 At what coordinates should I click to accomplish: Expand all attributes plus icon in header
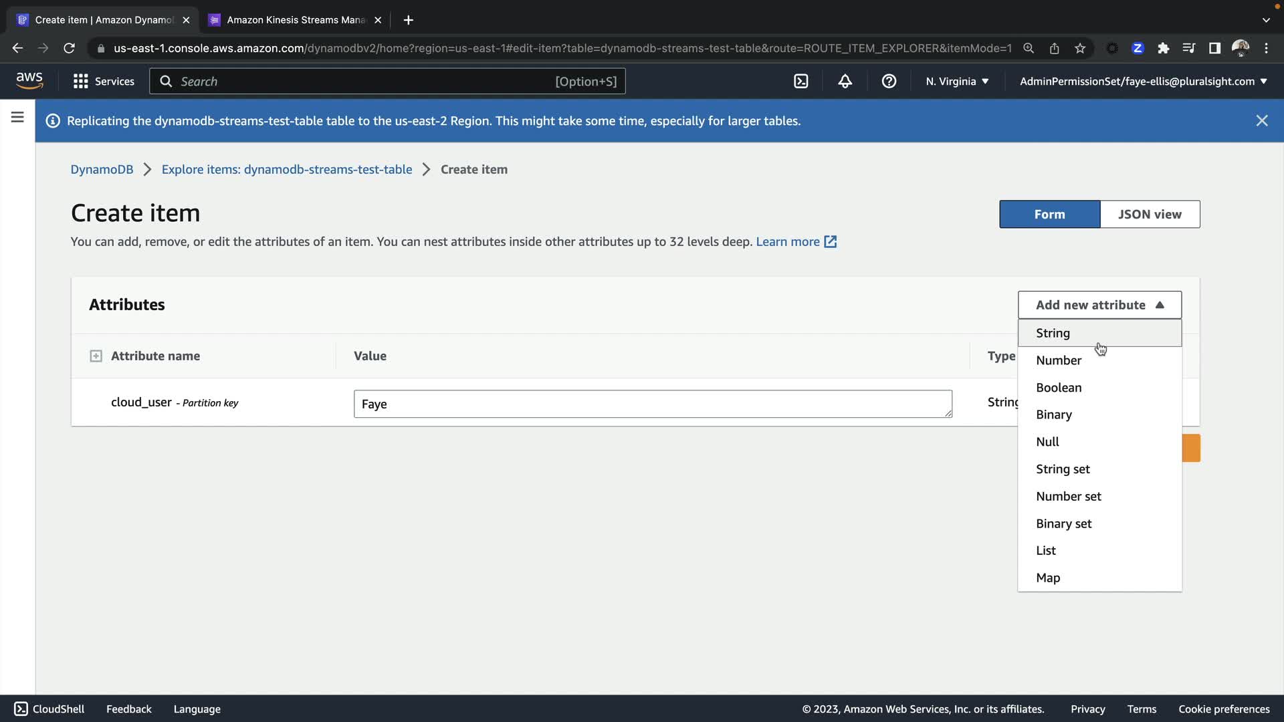pos(96,356)
